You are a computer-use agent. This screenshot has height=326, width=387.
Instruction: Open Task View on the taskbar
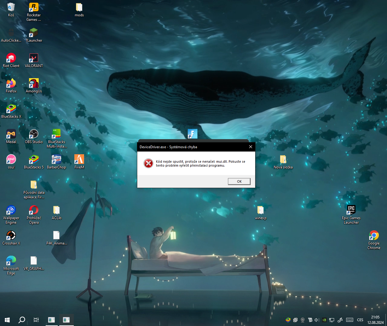point(36,320)
